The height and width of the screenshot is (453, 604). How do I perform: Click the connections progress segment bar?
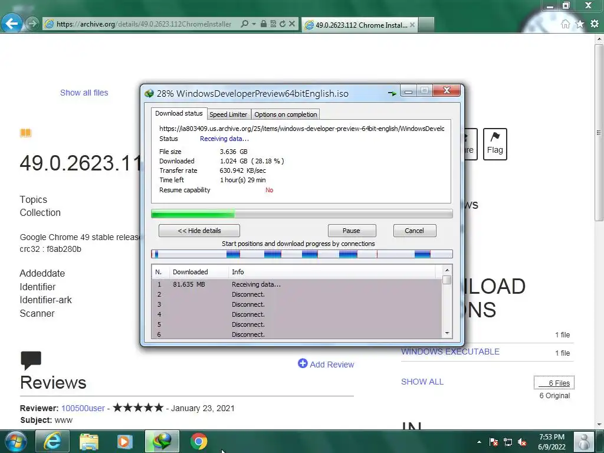(x=301, y=254)
